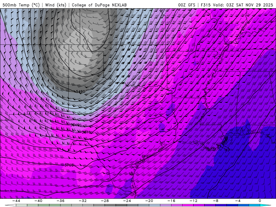
Task: Select the 5670 height contour label
Action: [86, 132]
